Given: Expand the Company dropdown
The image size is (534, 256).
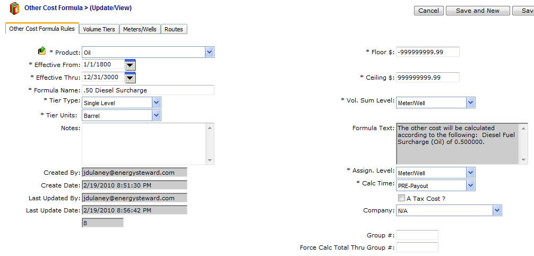Looking at the screenshot, I should 496,211.
